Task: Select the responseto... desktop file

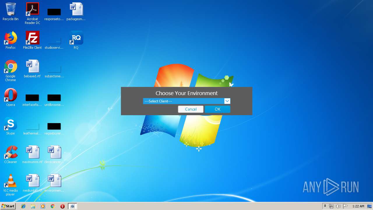Action: (x=54, y=14)
